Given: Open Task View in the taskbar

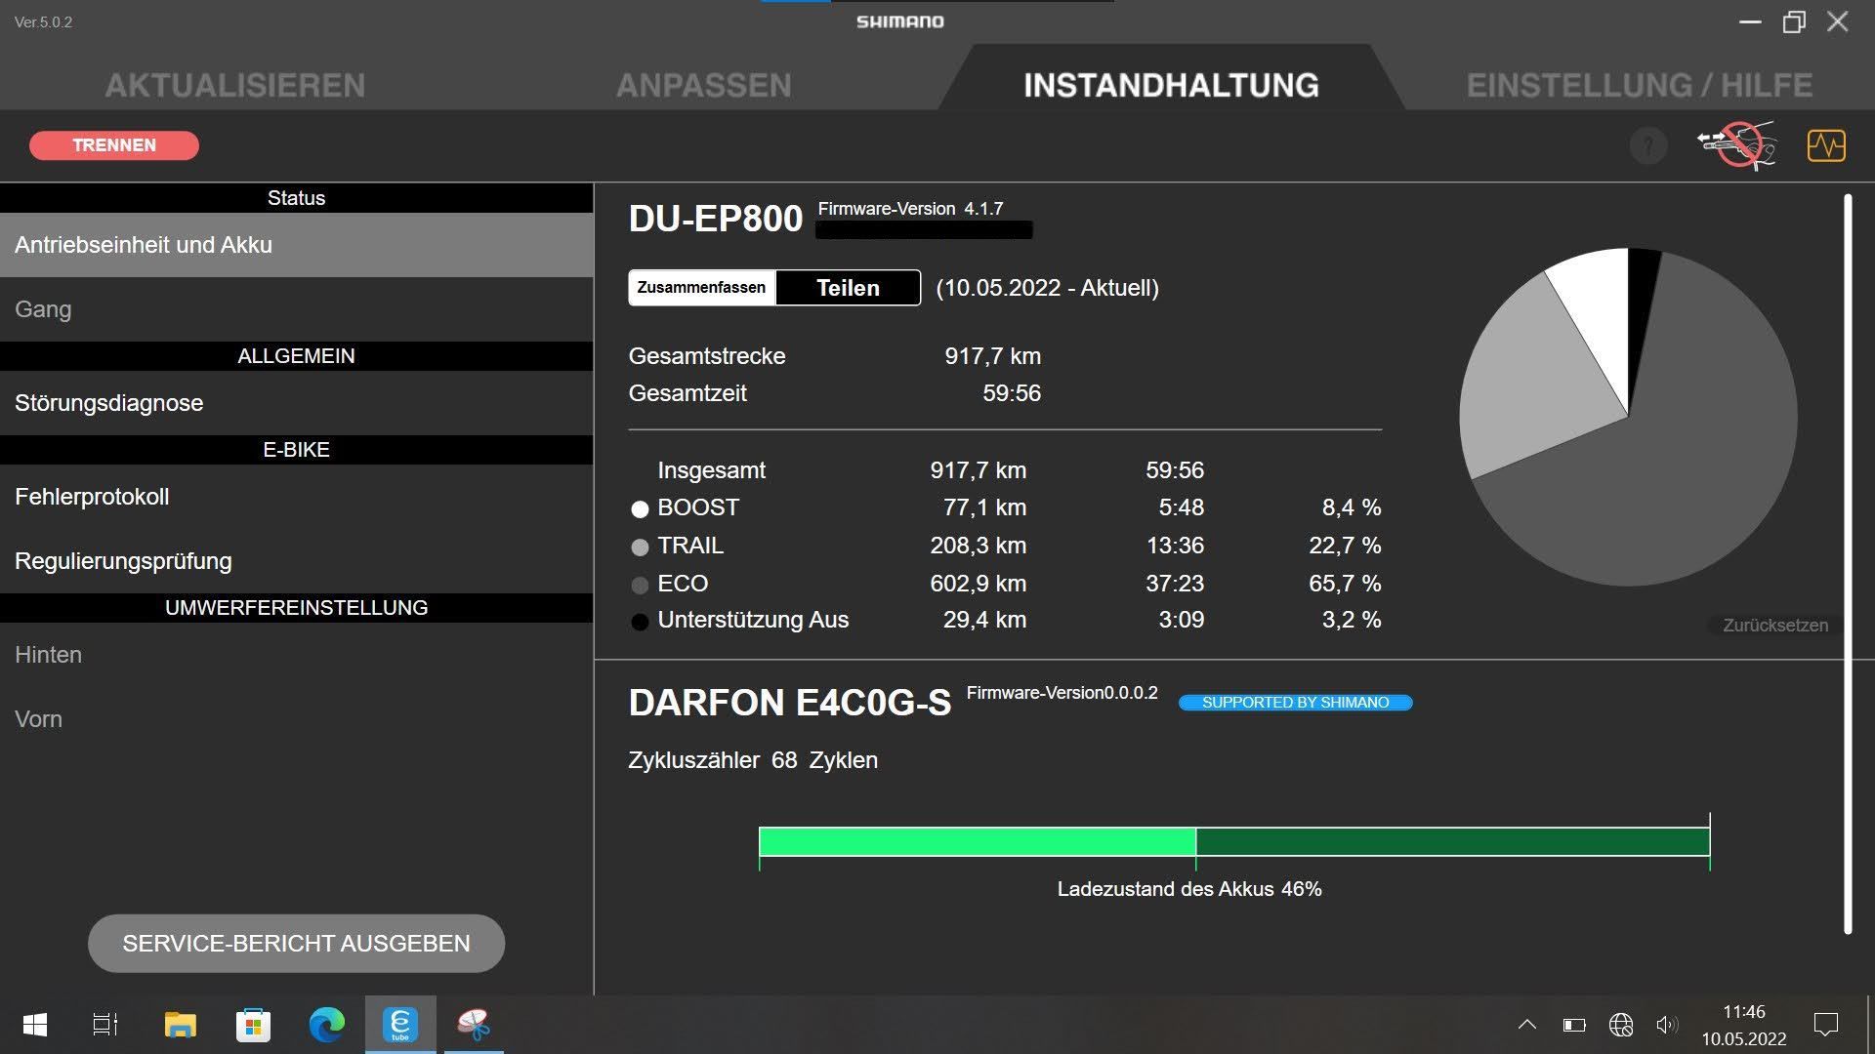Looking at the screenshot, I should coord(105,1025).
